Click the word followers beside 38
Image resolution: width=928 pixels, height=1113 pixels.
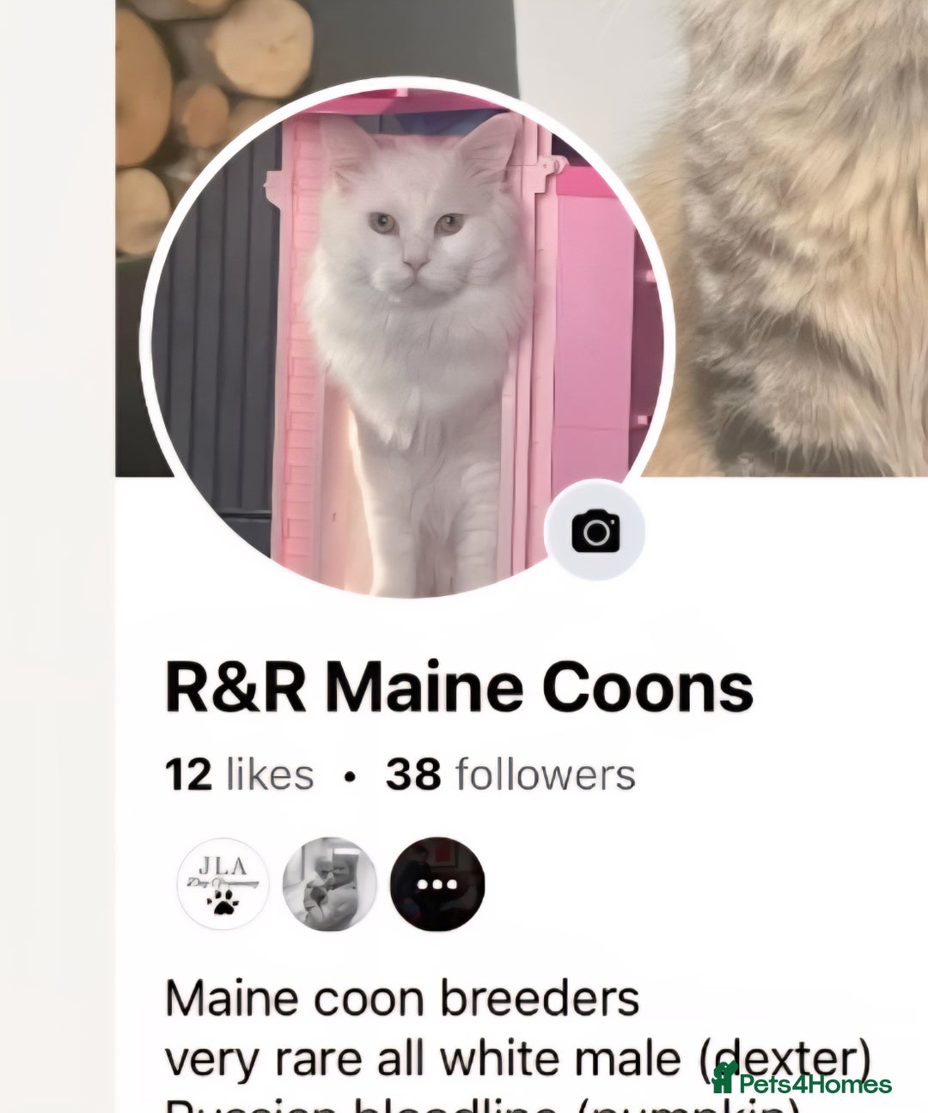(x=546, y=775)
